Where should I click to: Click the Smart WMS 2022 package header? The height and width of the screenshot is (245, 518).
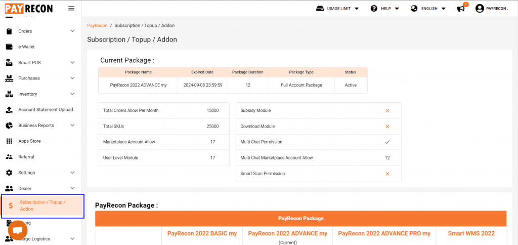click(x=471, y=233)
